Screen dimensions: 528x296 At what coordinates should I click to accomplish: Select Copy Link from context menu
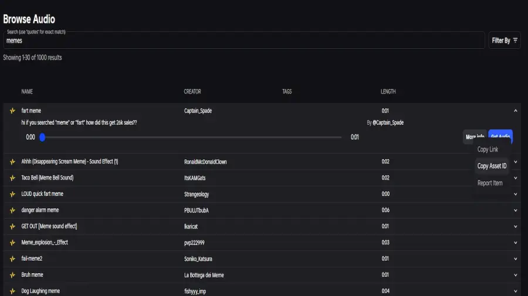pos(488,150)
